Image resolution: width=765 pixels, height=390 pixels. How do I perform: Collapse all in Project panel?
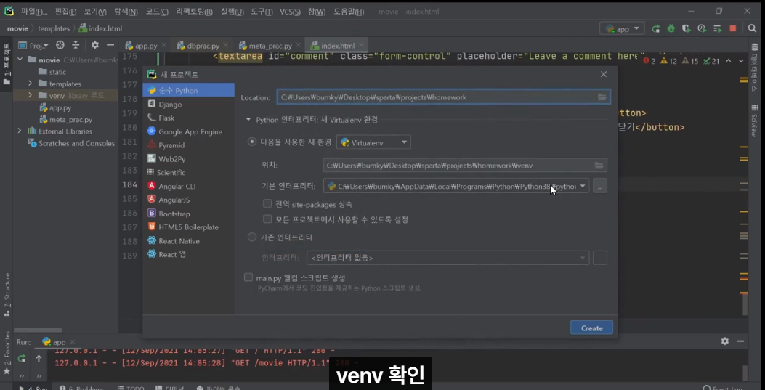(76, 45)
